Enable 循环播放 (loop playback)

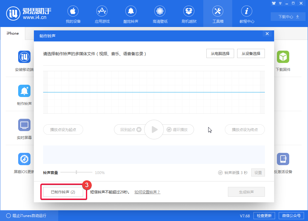(x=179, y=130)
